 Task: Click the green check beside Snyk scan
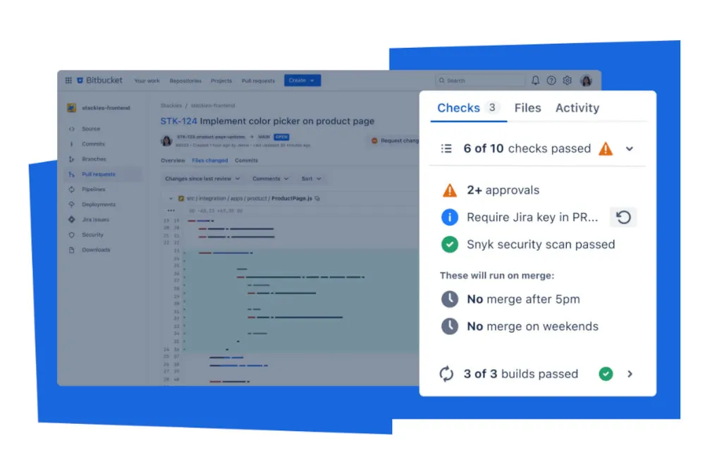[x=450, y=244]
